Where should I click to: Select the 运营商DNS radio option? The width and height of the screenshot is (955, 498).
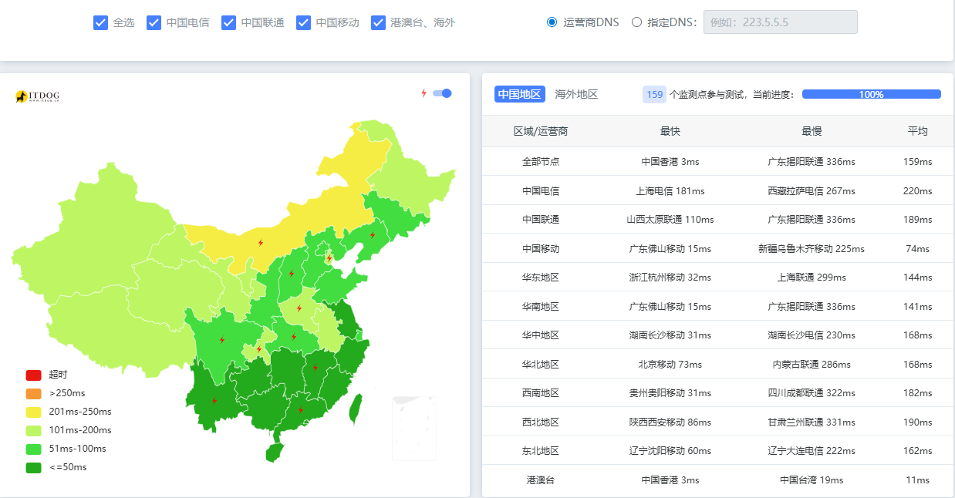pyautogui.click(x=552, y=22)
